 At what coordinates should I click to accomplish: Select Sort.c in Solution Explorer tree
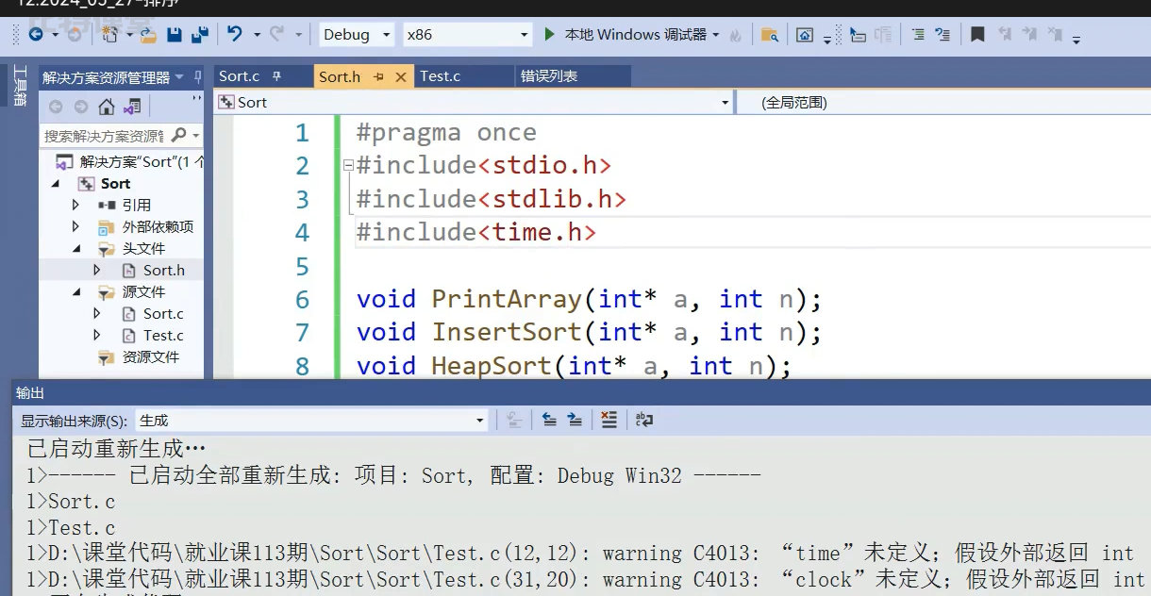pos(163,313)
